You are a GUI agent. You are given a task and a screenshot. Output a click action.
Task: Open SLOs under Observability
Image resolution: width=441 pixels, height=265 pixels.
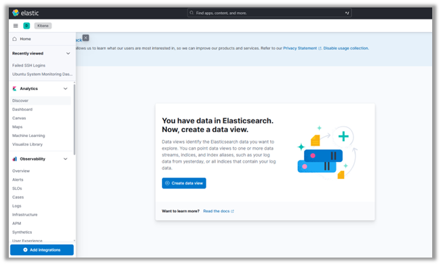[x=17, y=188]
